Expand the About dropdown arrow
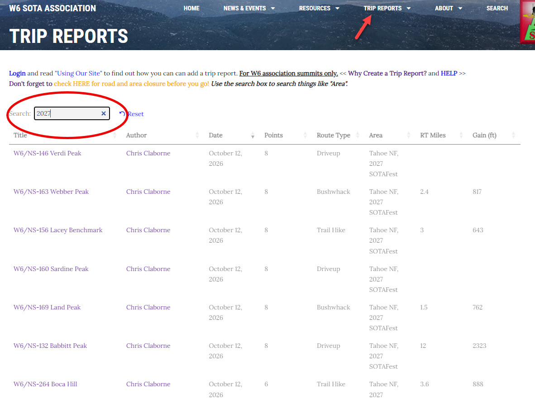The height and width of the screenshot is (398, 535). point(460,9)
